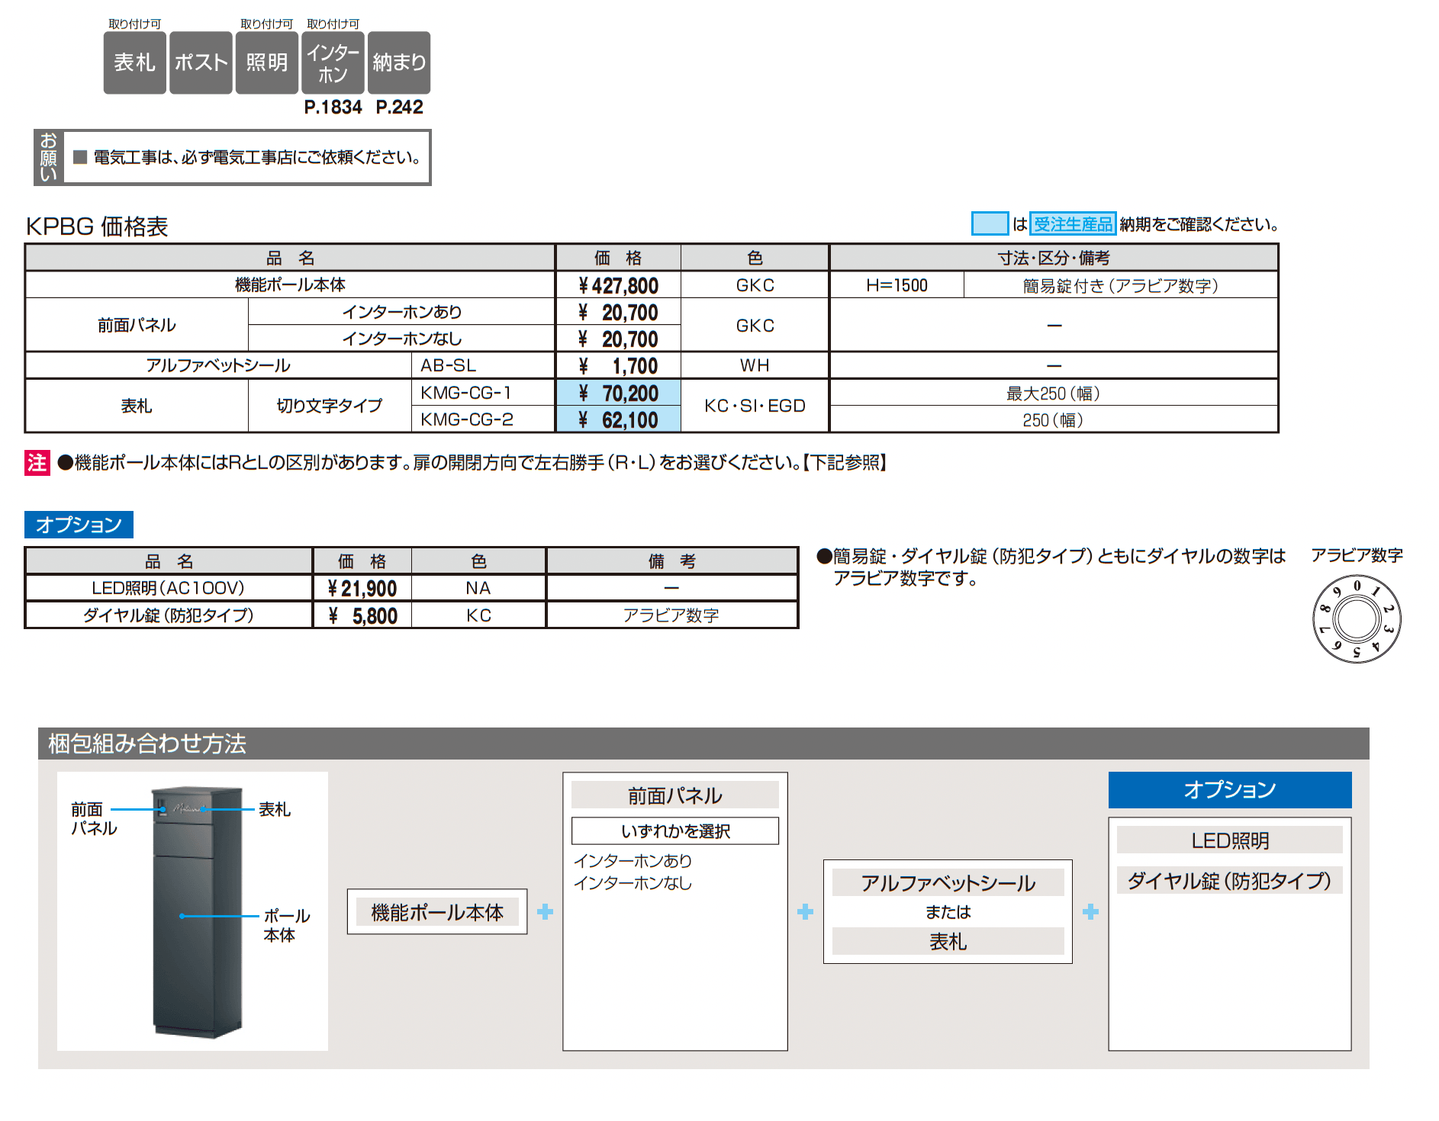The width and height of the screenshot is (1439, 1121).
Task: Click the ポール本体 label on photo
Action: point(287,925)
